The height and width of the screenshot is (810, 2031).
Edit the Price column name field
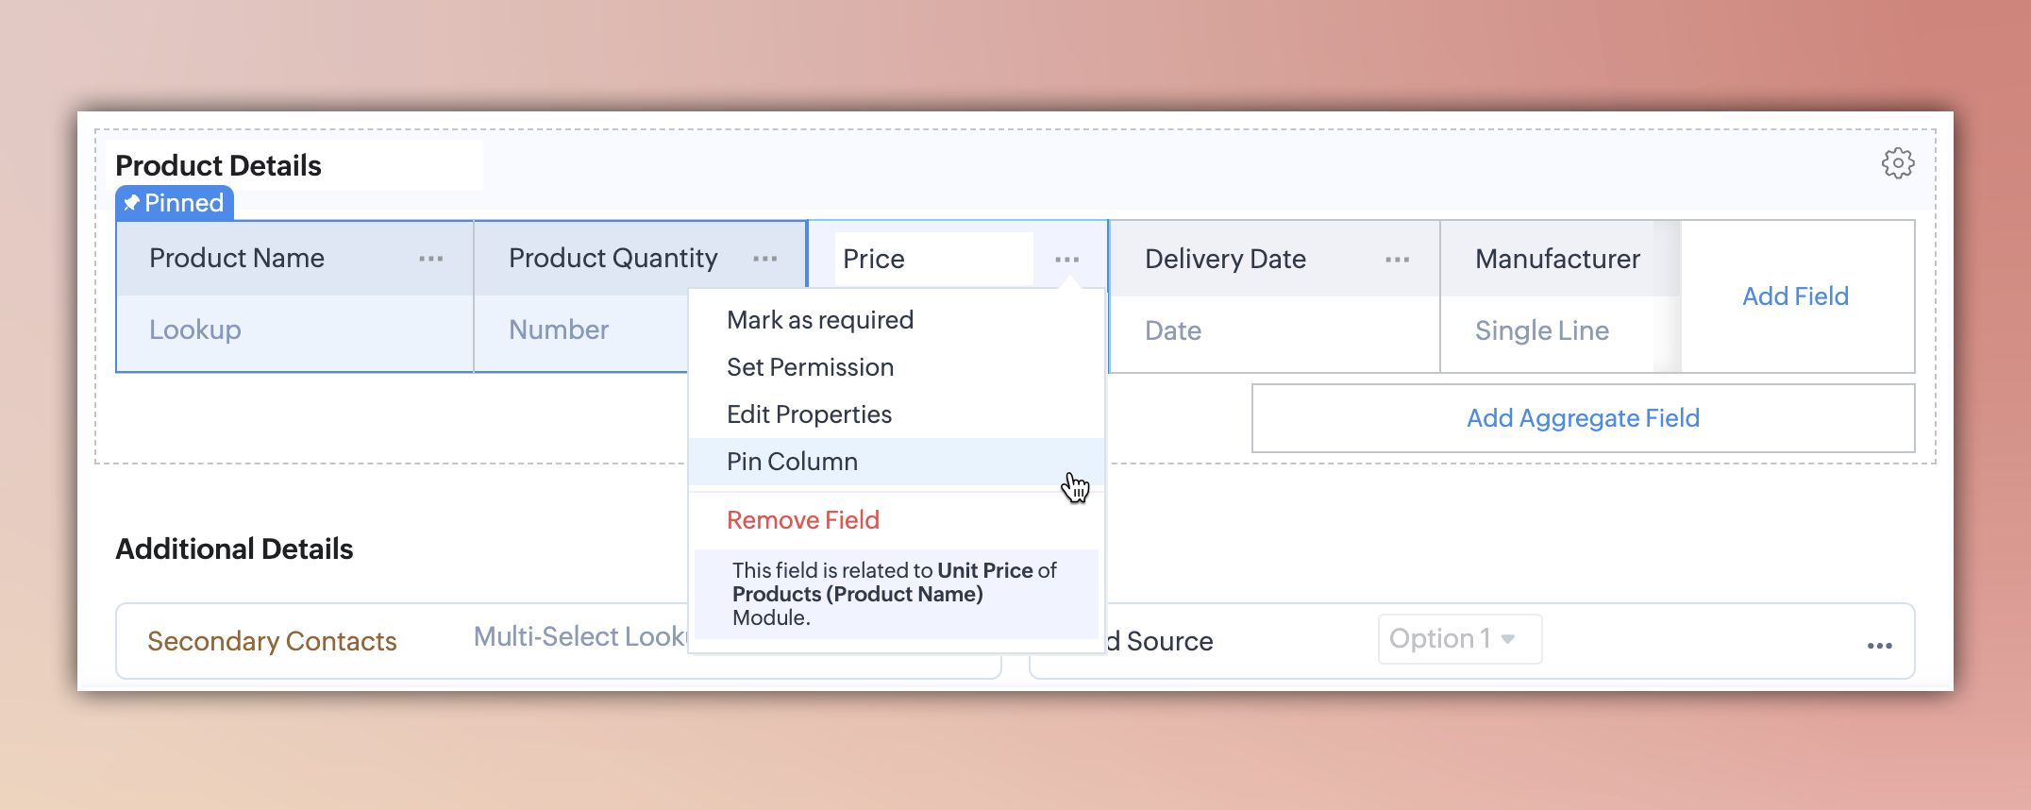932,259
